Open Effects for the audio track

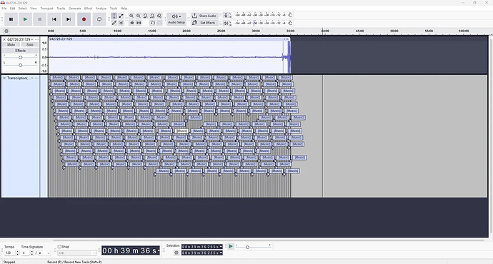click(x=21, y=51)
